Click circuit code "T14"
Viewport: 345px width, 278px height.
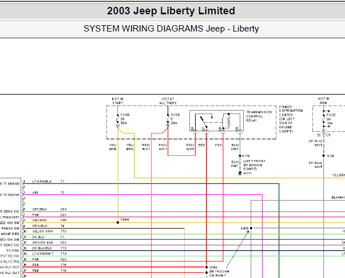64,254
